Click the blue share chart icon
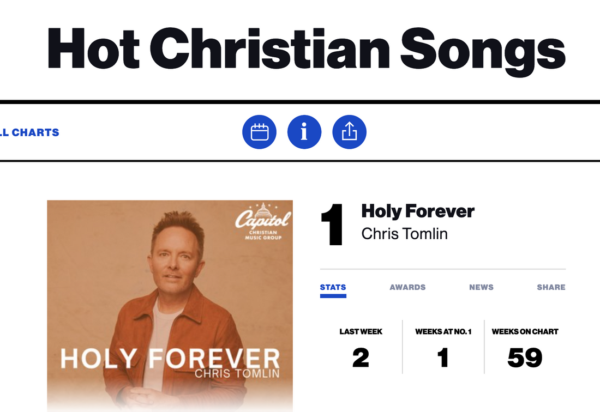Viewport: 600px width, 412px height. [349, 132]
